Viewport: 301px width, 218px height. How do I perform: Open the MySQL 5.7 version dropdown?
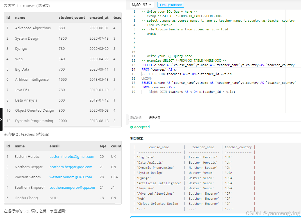(x=142, y=5)
